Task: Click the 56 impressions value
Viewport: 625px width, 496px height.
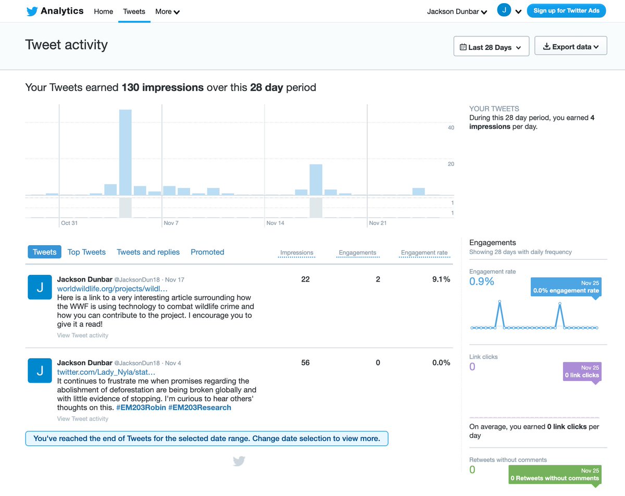Action: (x=305, y=363)
